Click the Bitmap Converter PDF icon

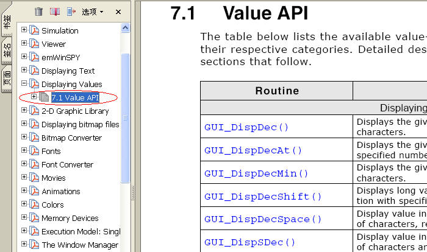coord(34,138)
